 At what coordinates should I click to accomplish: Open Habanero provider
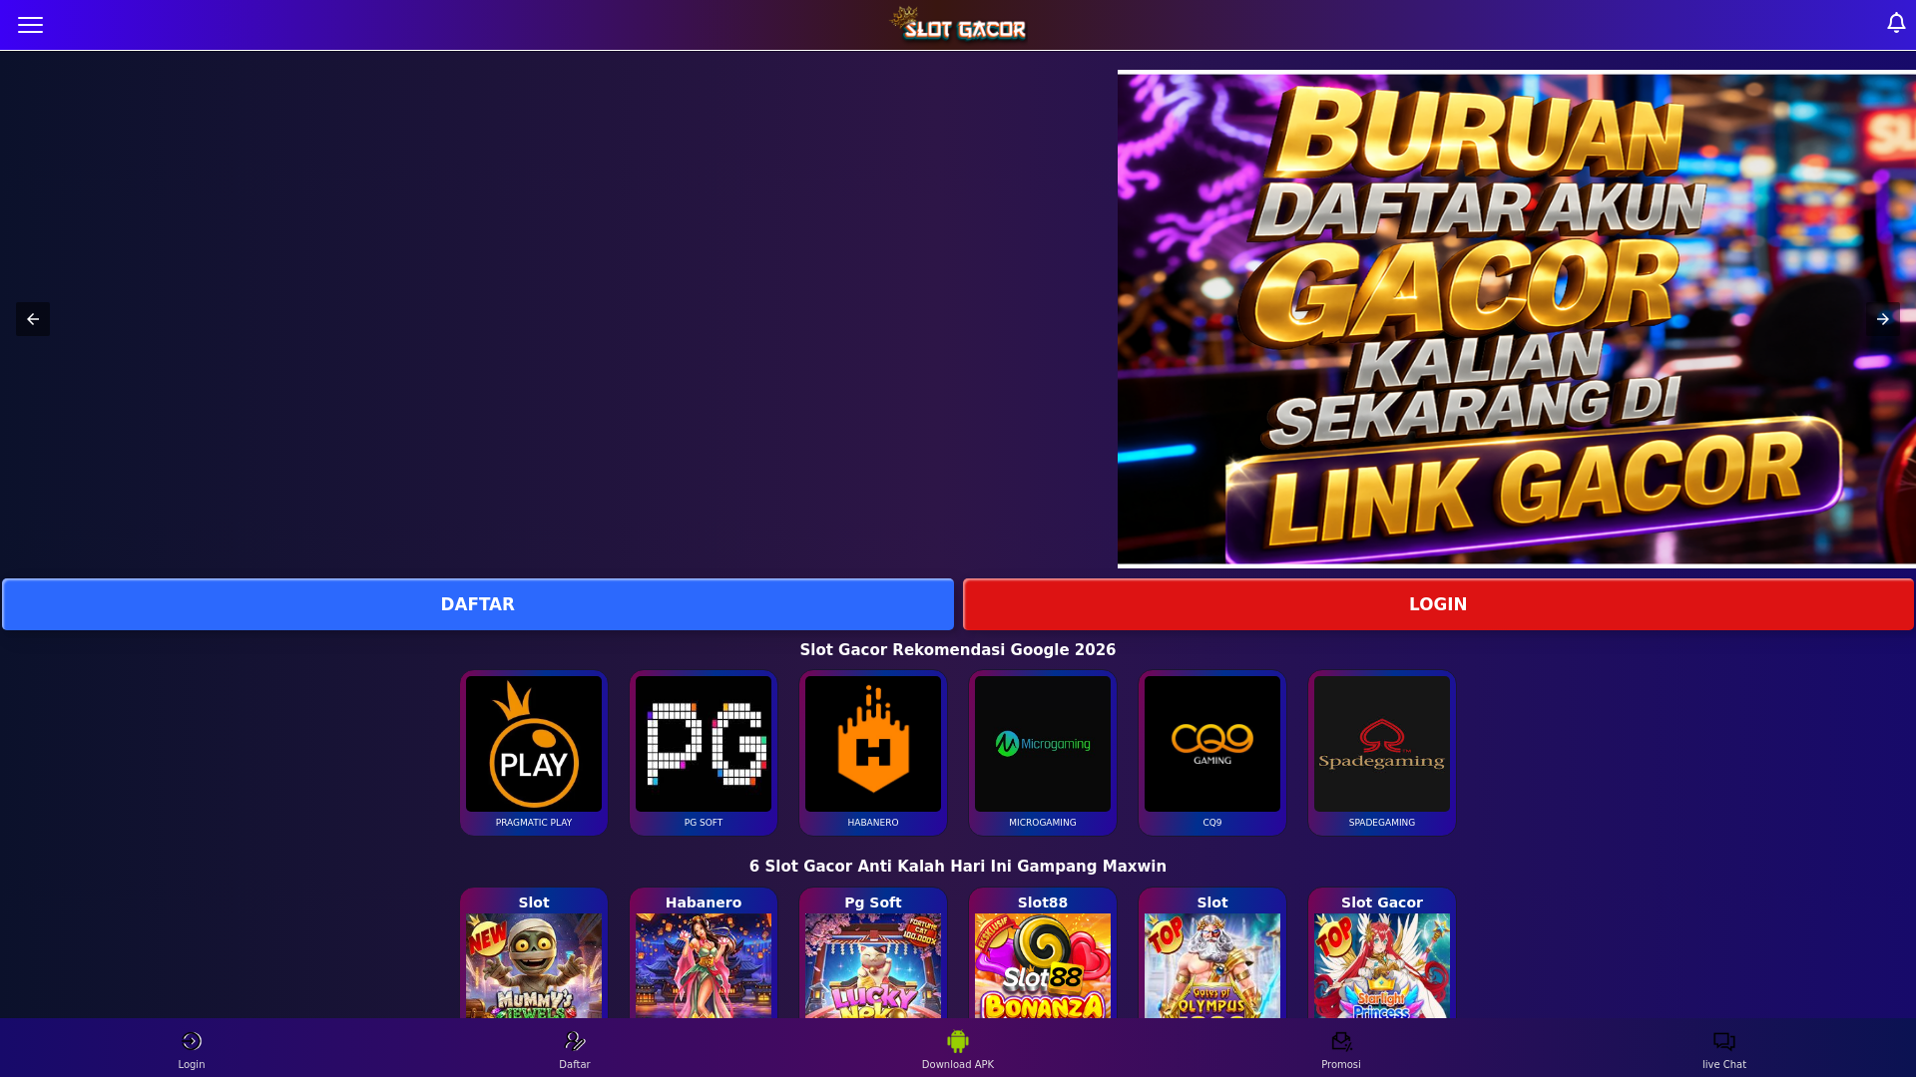coord(873,753)
